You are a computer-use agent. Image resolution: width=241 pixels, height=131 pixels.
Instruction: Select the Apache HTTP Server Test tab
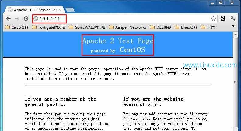point(35,10)
